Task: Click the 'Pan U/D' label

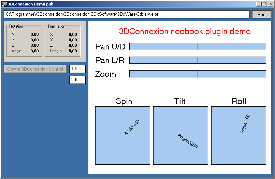Action: 110,47
